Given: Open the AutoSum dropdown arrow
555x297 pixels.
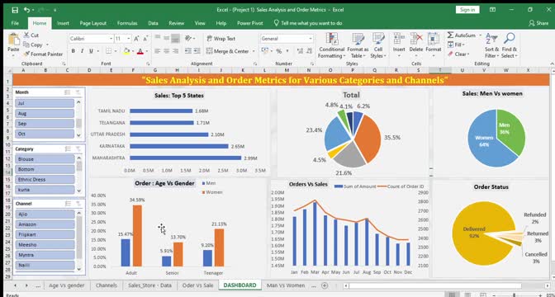Looking at the screenshot, I should (481, 35).
